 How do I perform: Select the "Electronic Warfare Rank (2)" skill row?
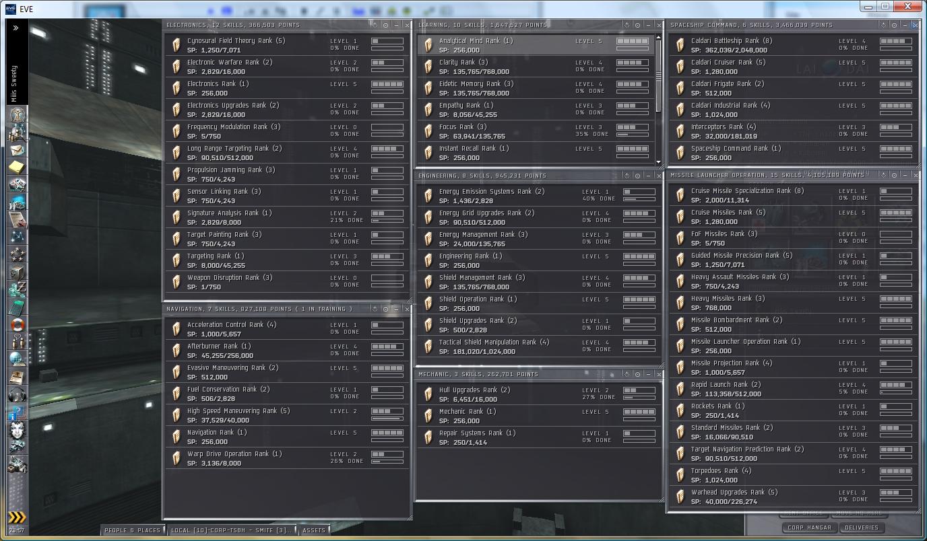tap(288, 67)
